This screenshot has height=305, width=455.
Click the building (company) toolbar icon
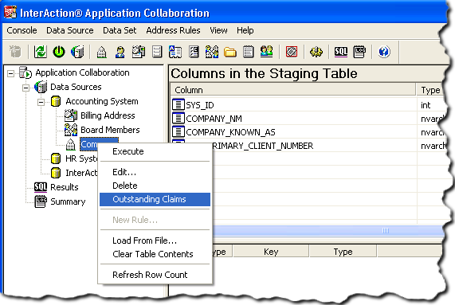click(101, 53)
